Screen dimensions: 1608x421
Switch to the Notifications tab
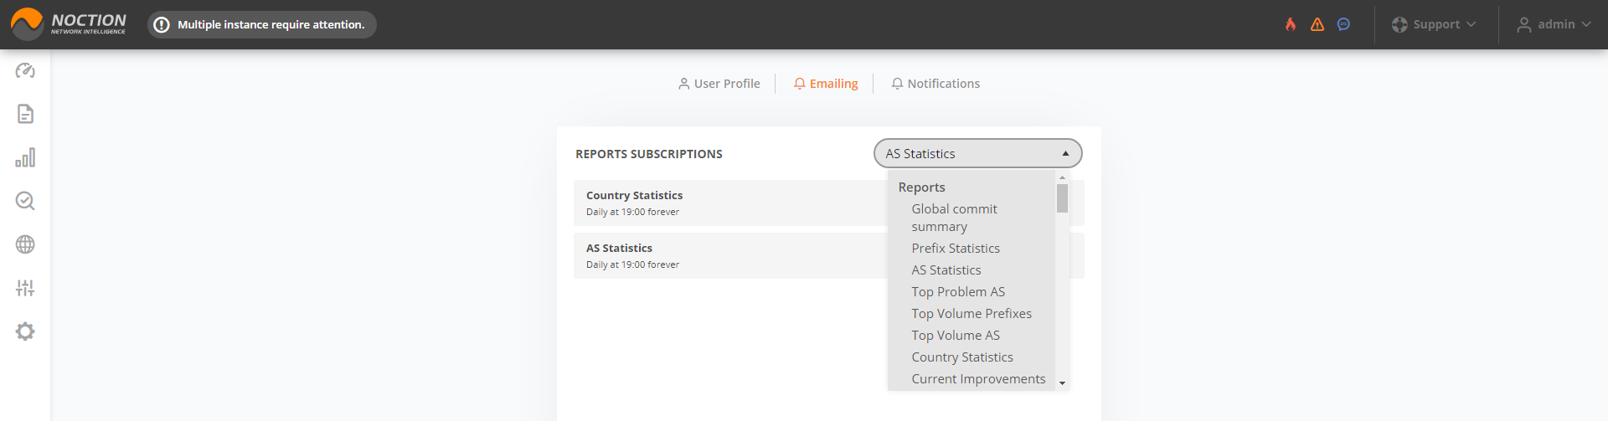935,84
